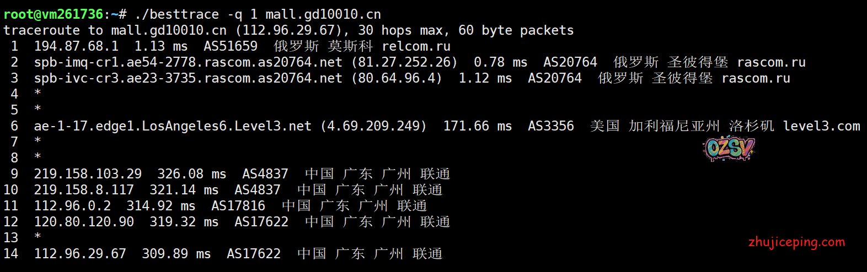Click the AS3356 label on hop 6
This screenshot has height=272, width=867.
tap(550, 126)
